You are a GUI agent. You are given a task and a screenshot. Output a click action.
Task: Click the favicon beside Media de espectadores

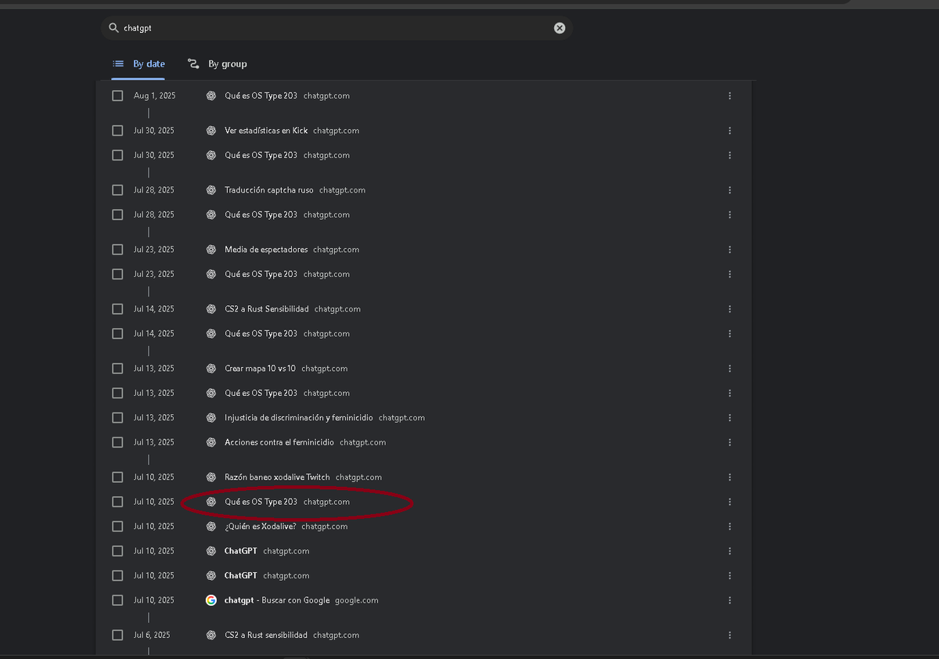coord(211,250)
